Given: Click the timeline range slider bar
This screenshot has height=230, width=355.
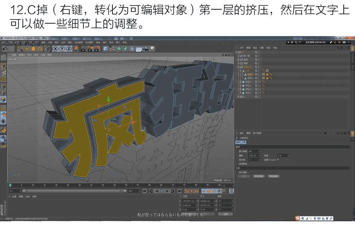Looking at the screenshot, I should [74, 191].
